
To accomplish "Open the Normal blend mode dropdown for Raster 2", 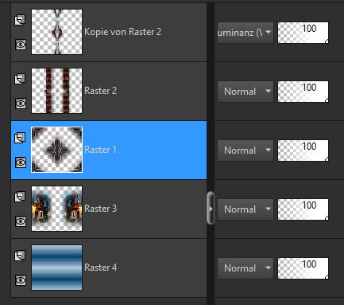I will (x=245, y=92).
